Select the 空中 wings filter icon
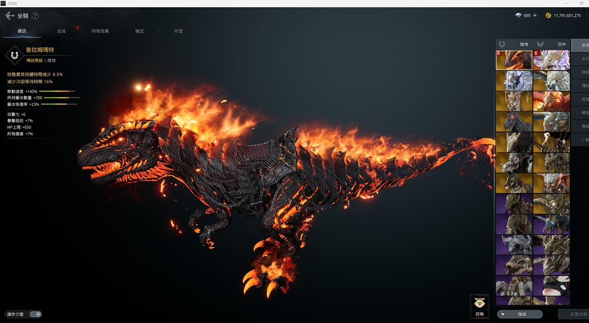The image size is (589, 323). click(x=540, y=44)
